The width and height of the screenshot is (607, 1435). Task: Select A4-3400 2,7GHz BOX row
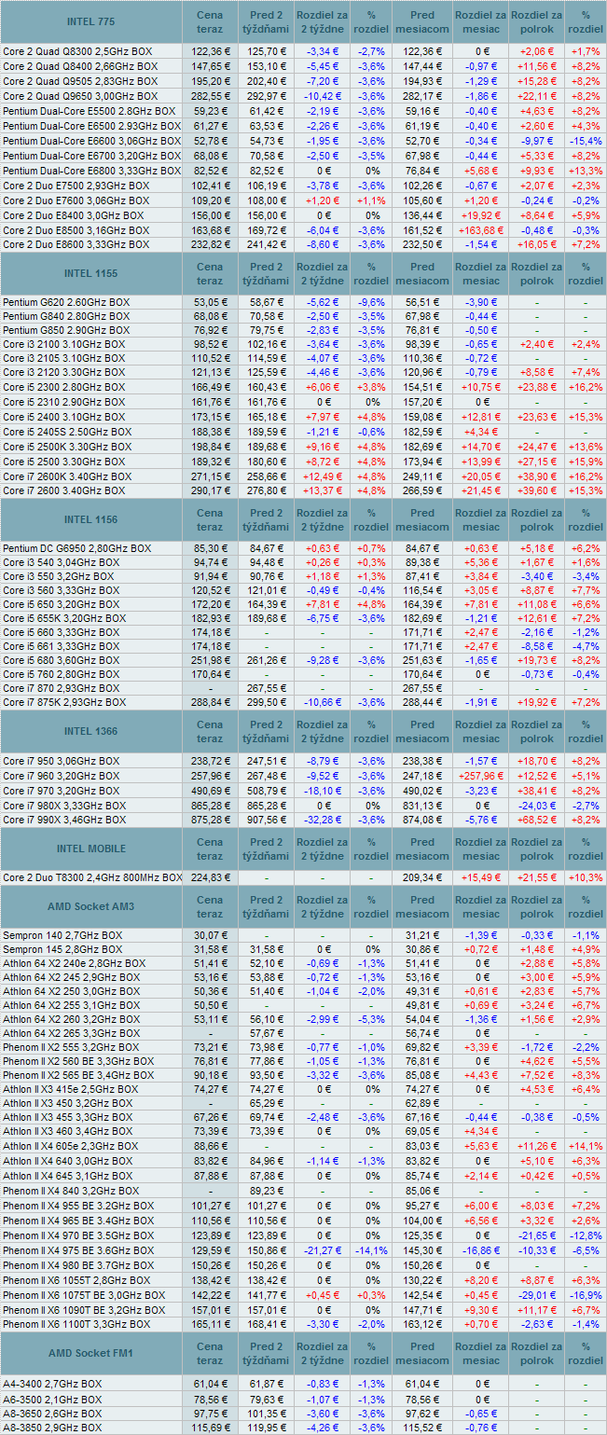[303, 1383]
